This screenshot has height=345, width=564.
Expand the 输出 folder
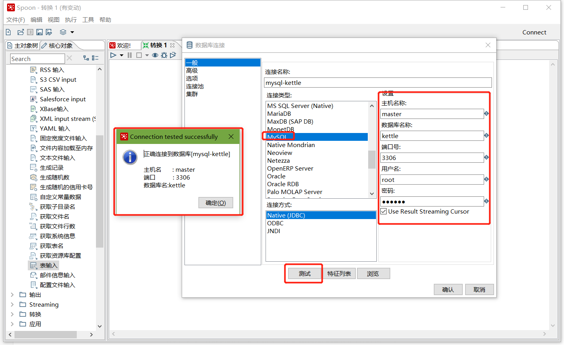tap(12, 295)
